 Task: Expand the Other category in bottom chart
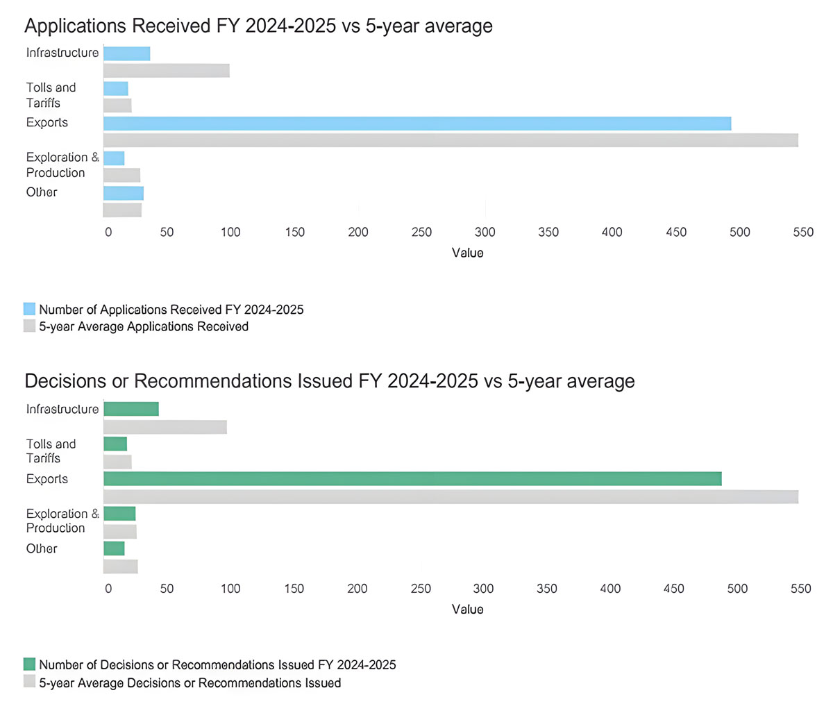coord(41,548)
